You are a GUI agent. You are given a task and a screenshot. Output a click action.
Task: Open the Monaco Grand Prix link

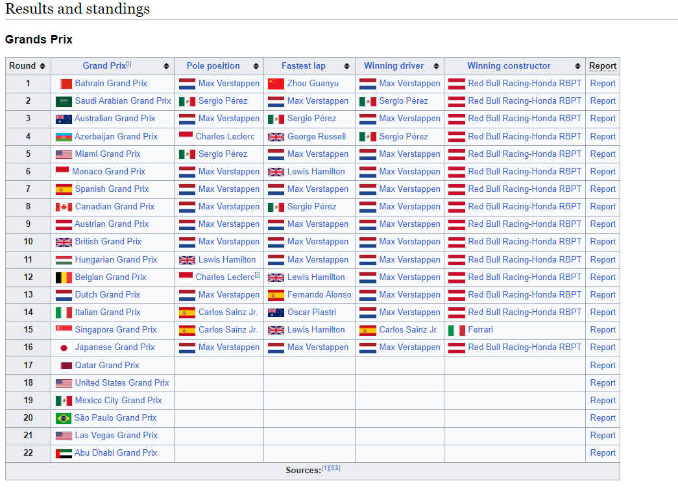108,172
